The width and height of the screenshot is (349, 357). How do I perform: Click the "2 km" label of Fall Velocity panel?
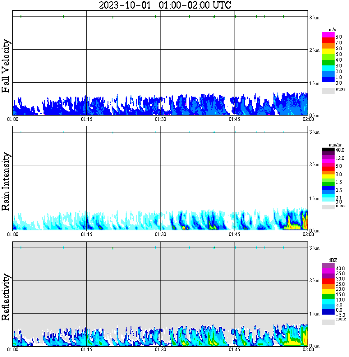coord(315,50)
